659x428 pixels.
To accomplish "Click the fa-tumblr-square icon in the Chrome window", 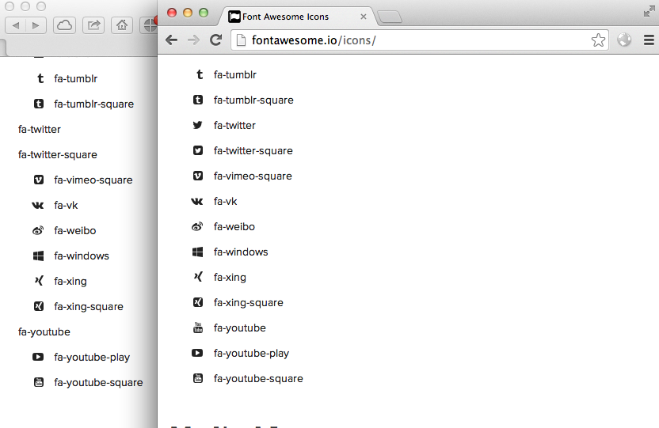I will [197, 100].
